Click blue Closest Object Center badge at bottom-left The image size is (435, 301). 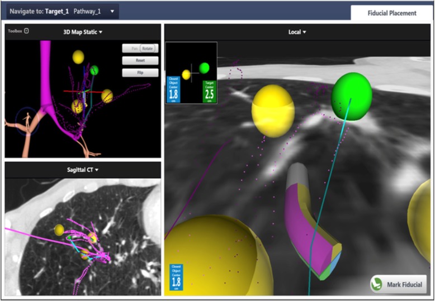pos(175,279)
